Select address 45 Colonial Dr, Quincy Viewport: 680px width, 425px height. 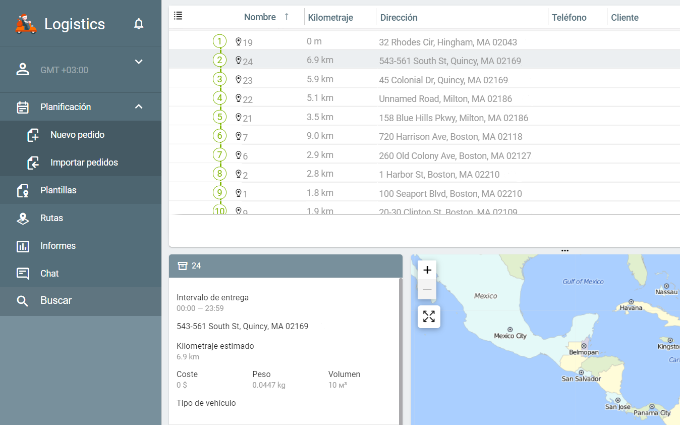pyautogui.click(x=443, y=80)
